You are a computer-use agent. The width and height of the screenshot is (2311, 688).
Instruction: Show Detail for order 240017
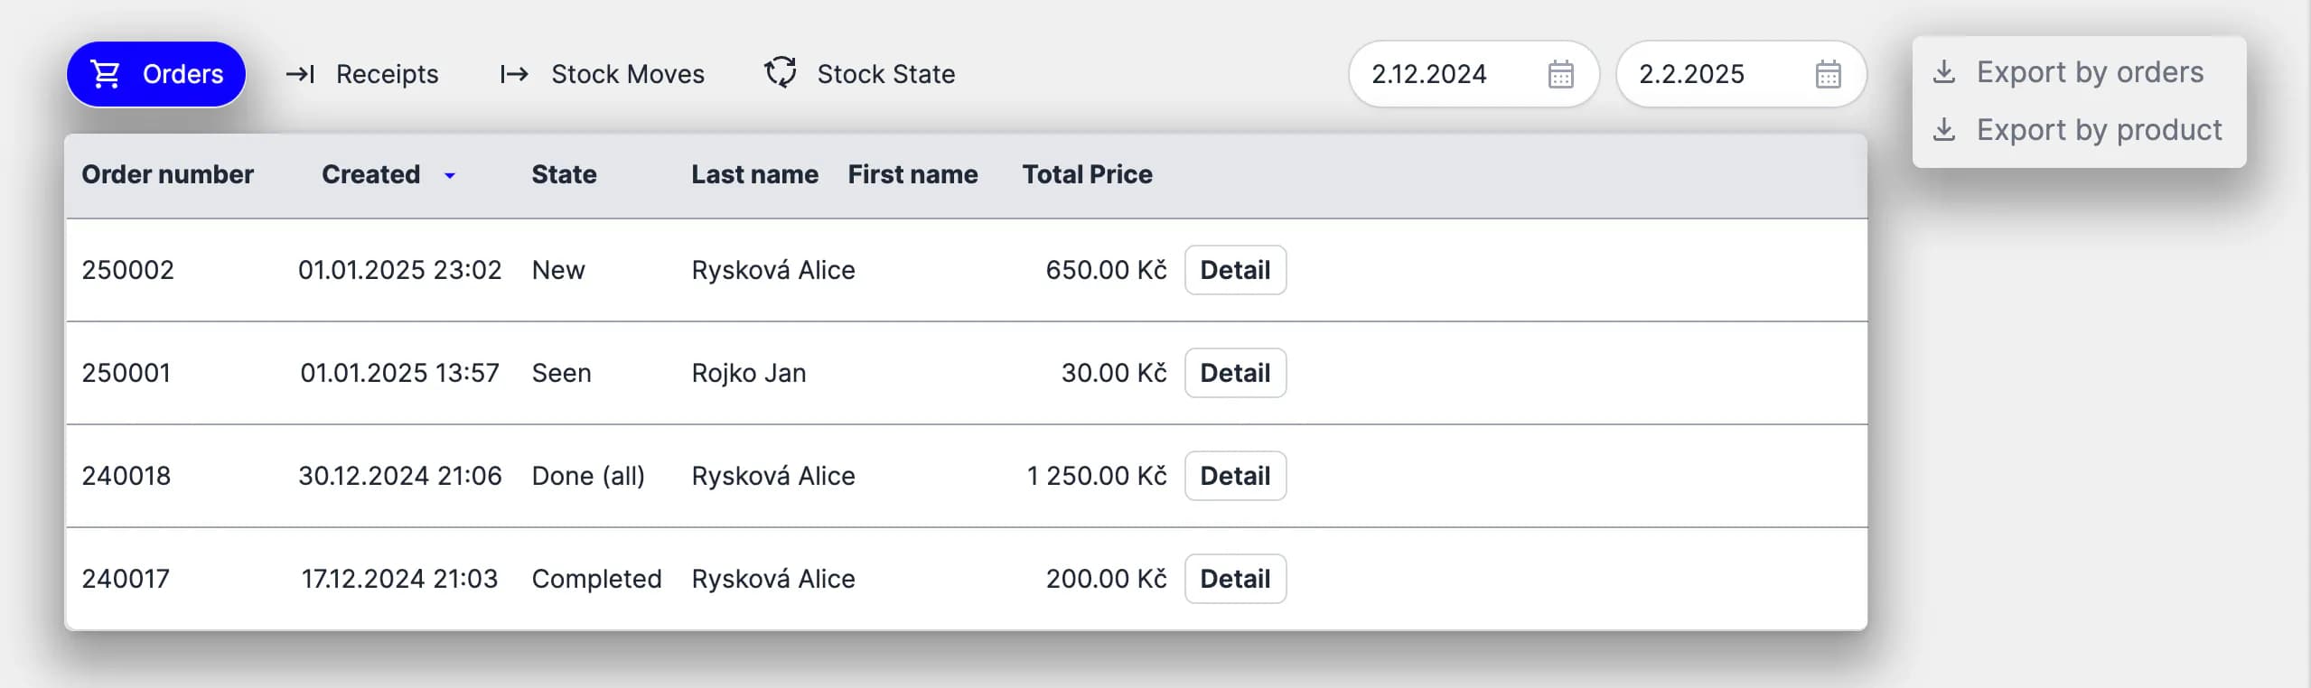point(1234,579)
